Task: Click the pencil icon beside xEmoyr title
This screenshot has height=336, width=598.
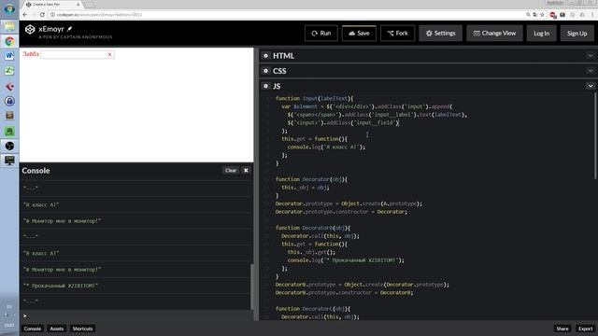Action: pyautogui.click(x=70, y=29)
